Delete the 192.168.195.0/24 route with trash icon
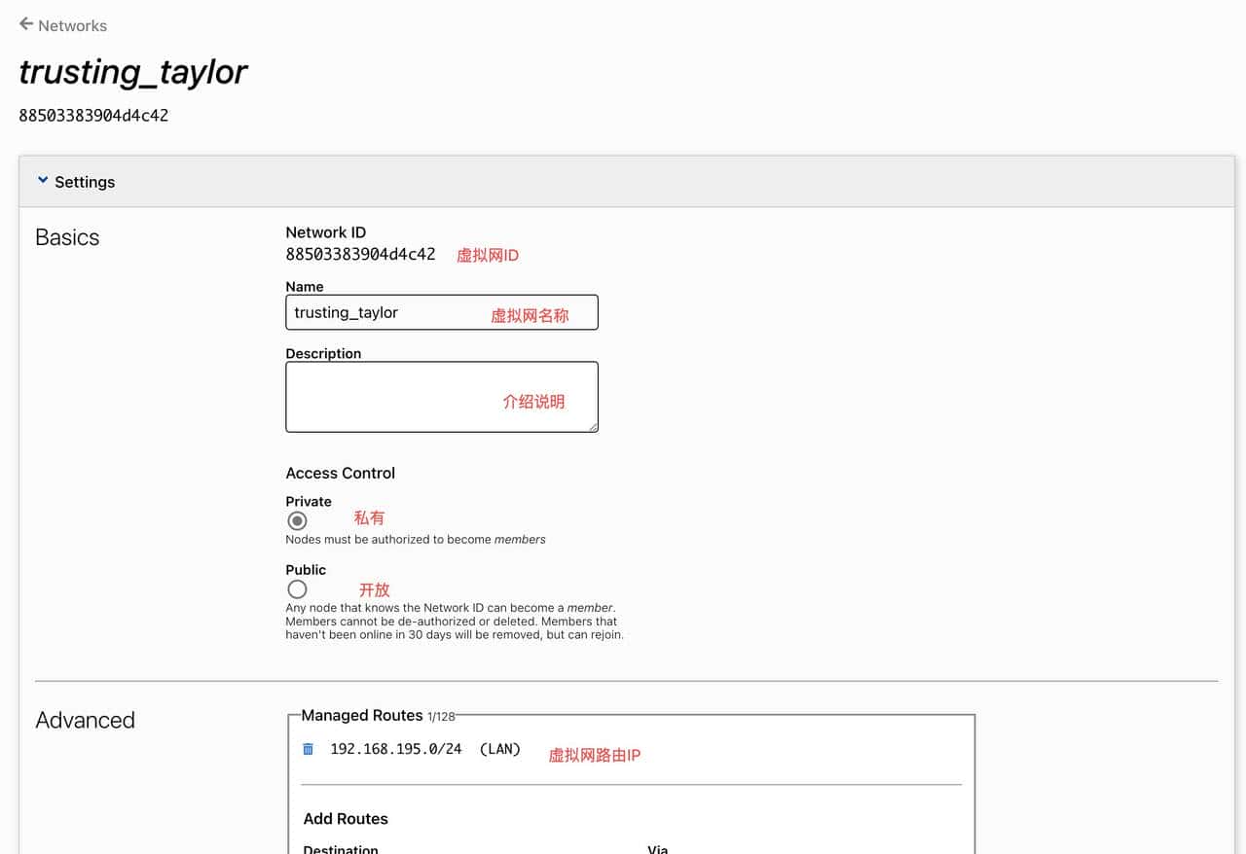This screenshot has width=1246, height=854. click(x=309, y=749)
